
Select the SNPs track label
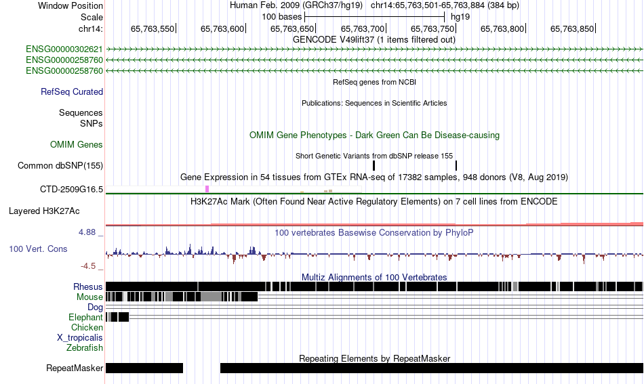point(92,123)
